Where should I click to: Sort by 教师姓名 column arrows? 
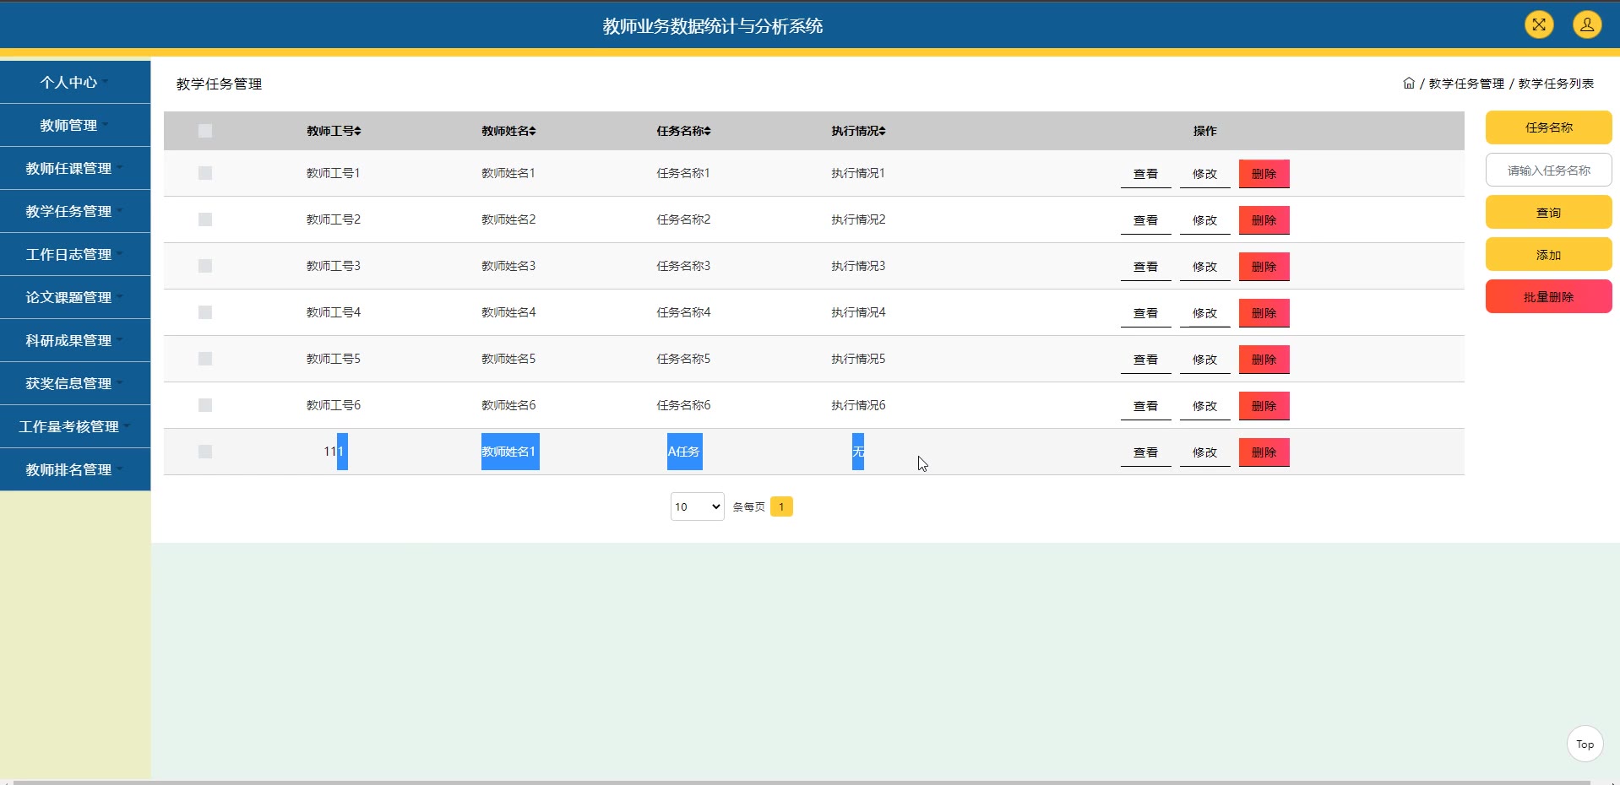[x=533, y=131]
